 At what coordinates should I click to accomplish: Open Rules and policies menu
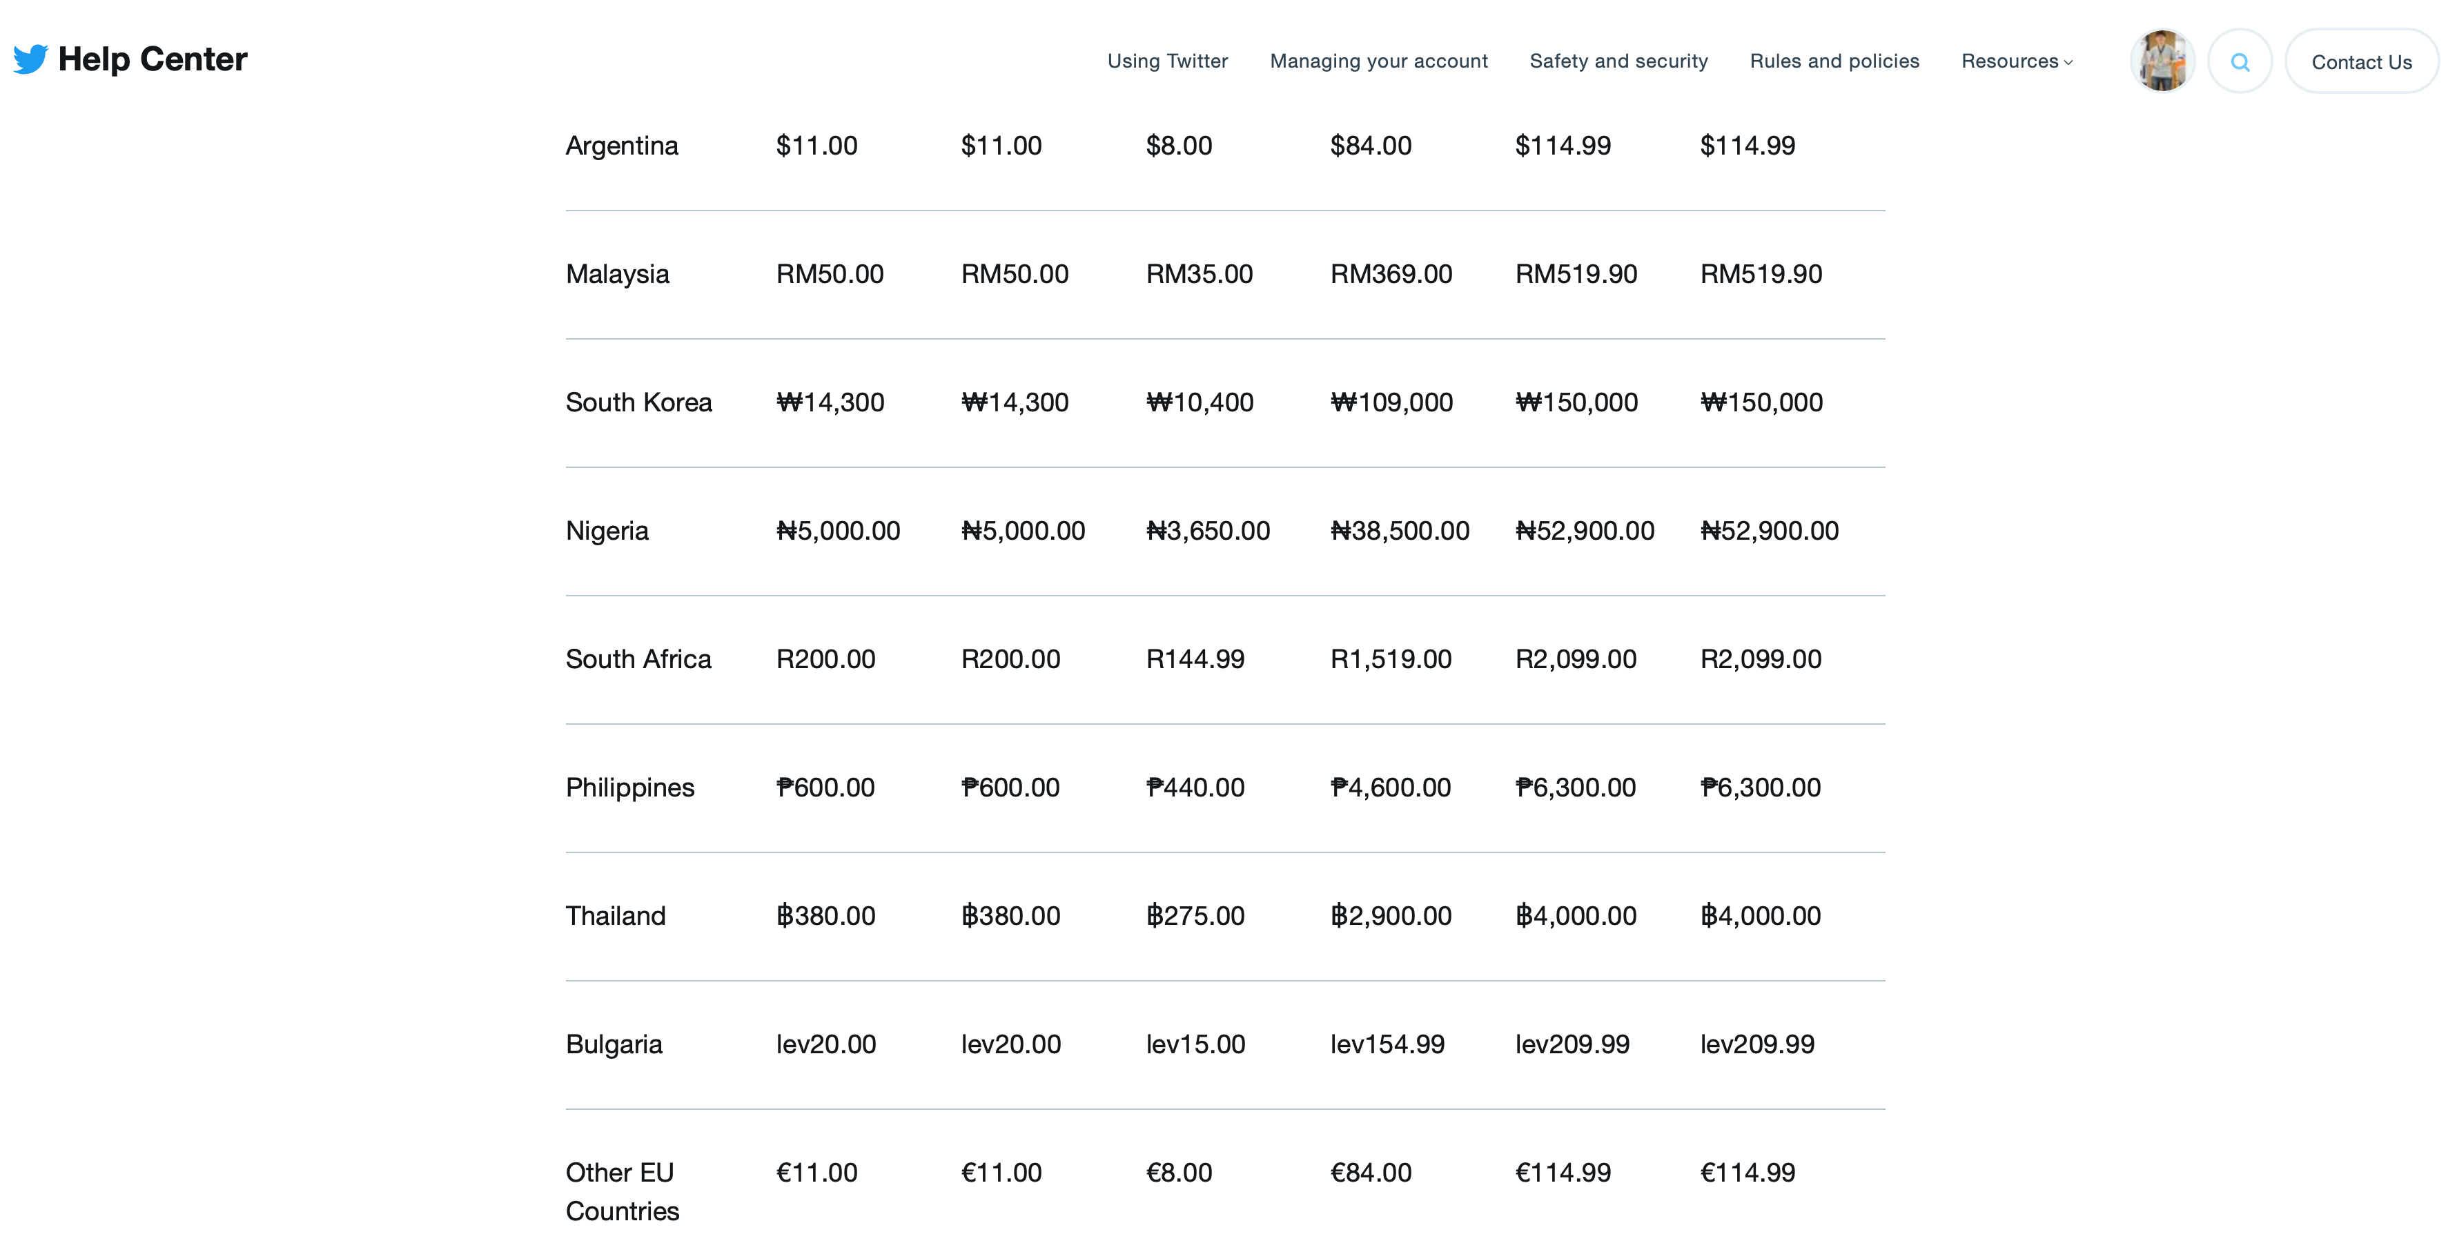1833,61
